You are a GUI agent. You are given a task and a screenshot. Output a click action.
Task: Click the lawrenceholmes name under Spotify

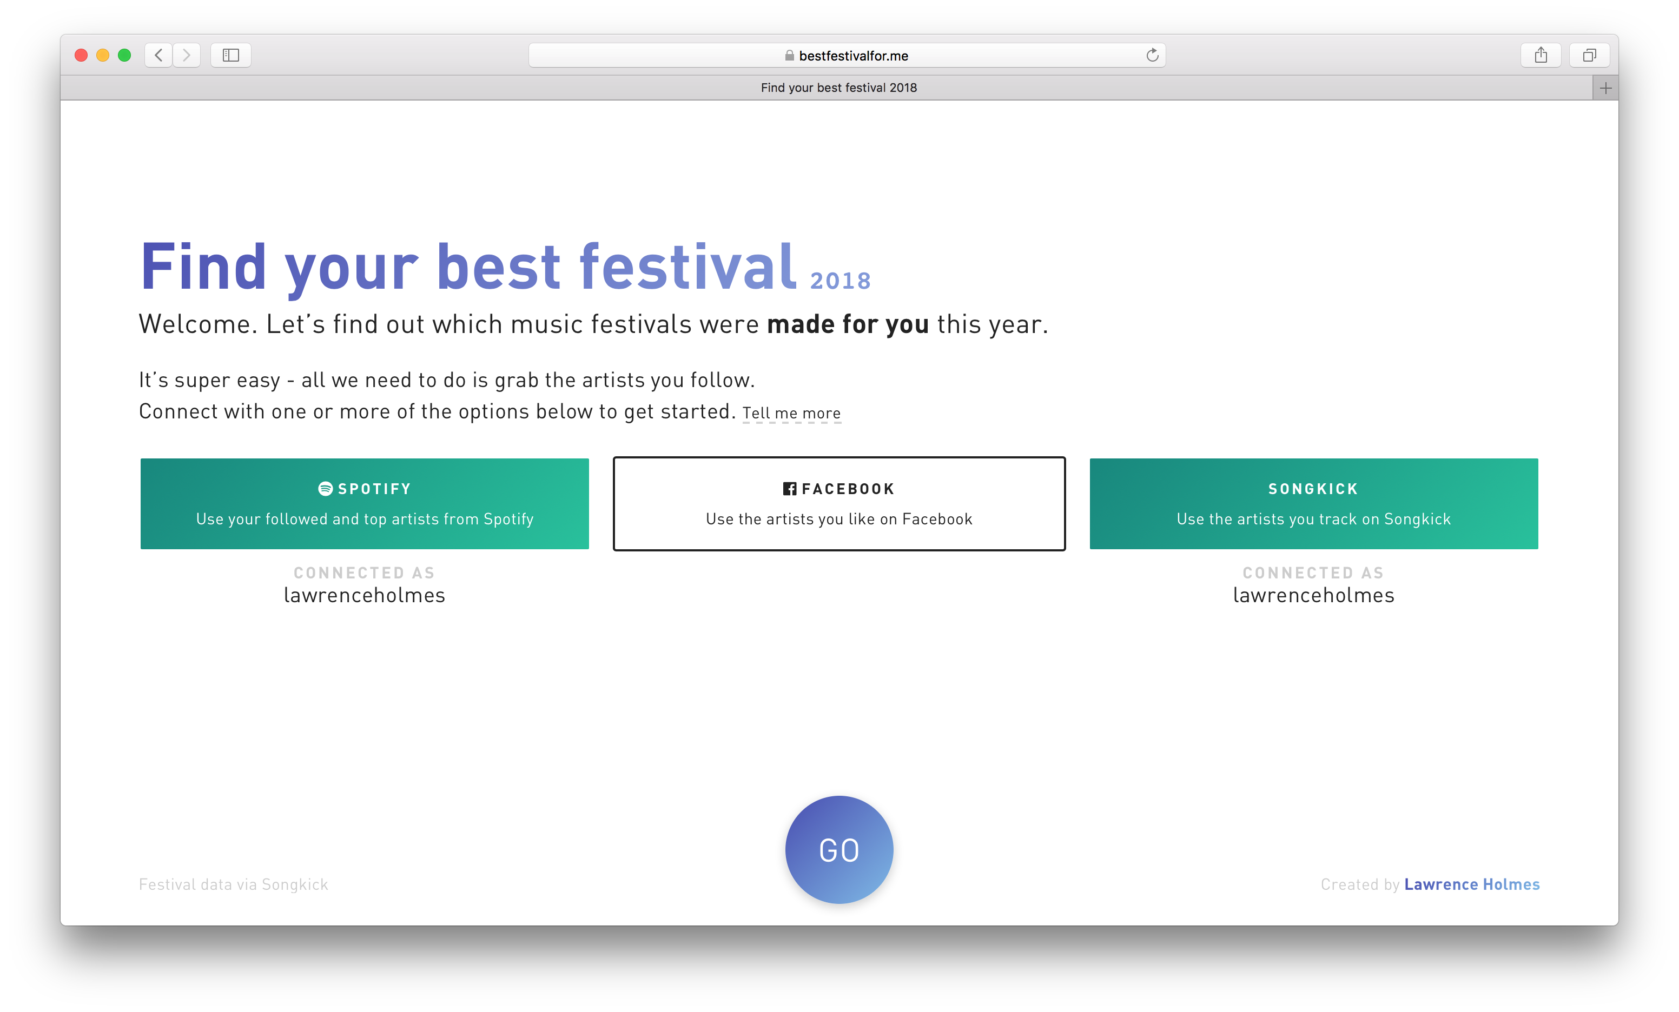[365, 595]
